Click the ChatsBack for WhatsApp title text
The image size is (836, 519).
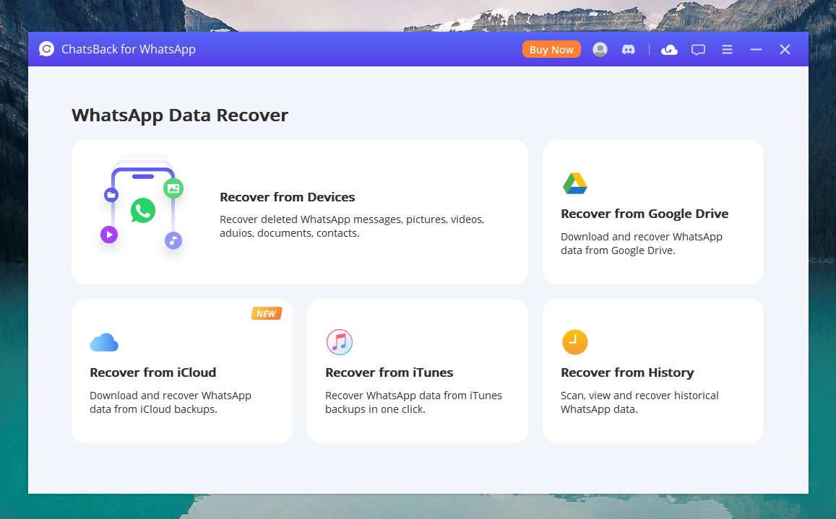(129, 49)
